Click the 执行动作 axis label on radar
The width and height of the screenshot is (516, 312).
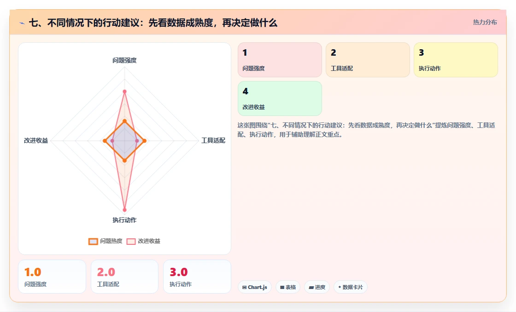tap(124, 220)
